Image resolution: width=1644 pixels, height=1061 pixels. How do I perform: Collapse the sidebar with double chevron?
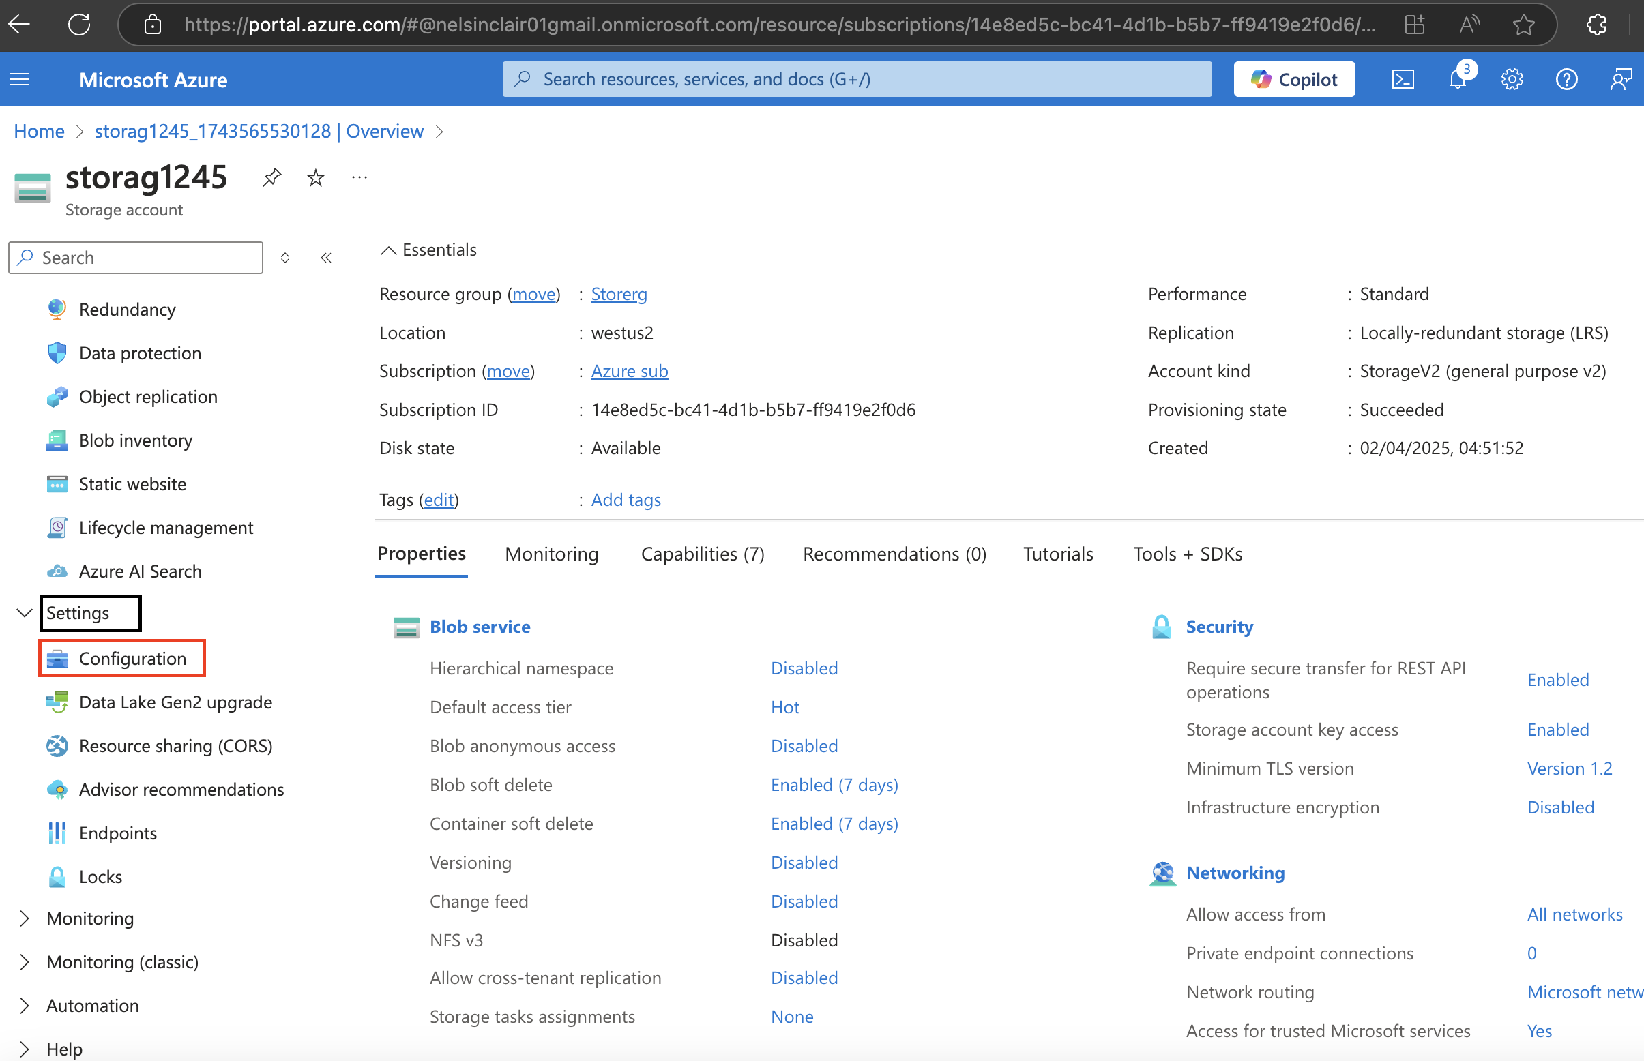coord(326,258)
